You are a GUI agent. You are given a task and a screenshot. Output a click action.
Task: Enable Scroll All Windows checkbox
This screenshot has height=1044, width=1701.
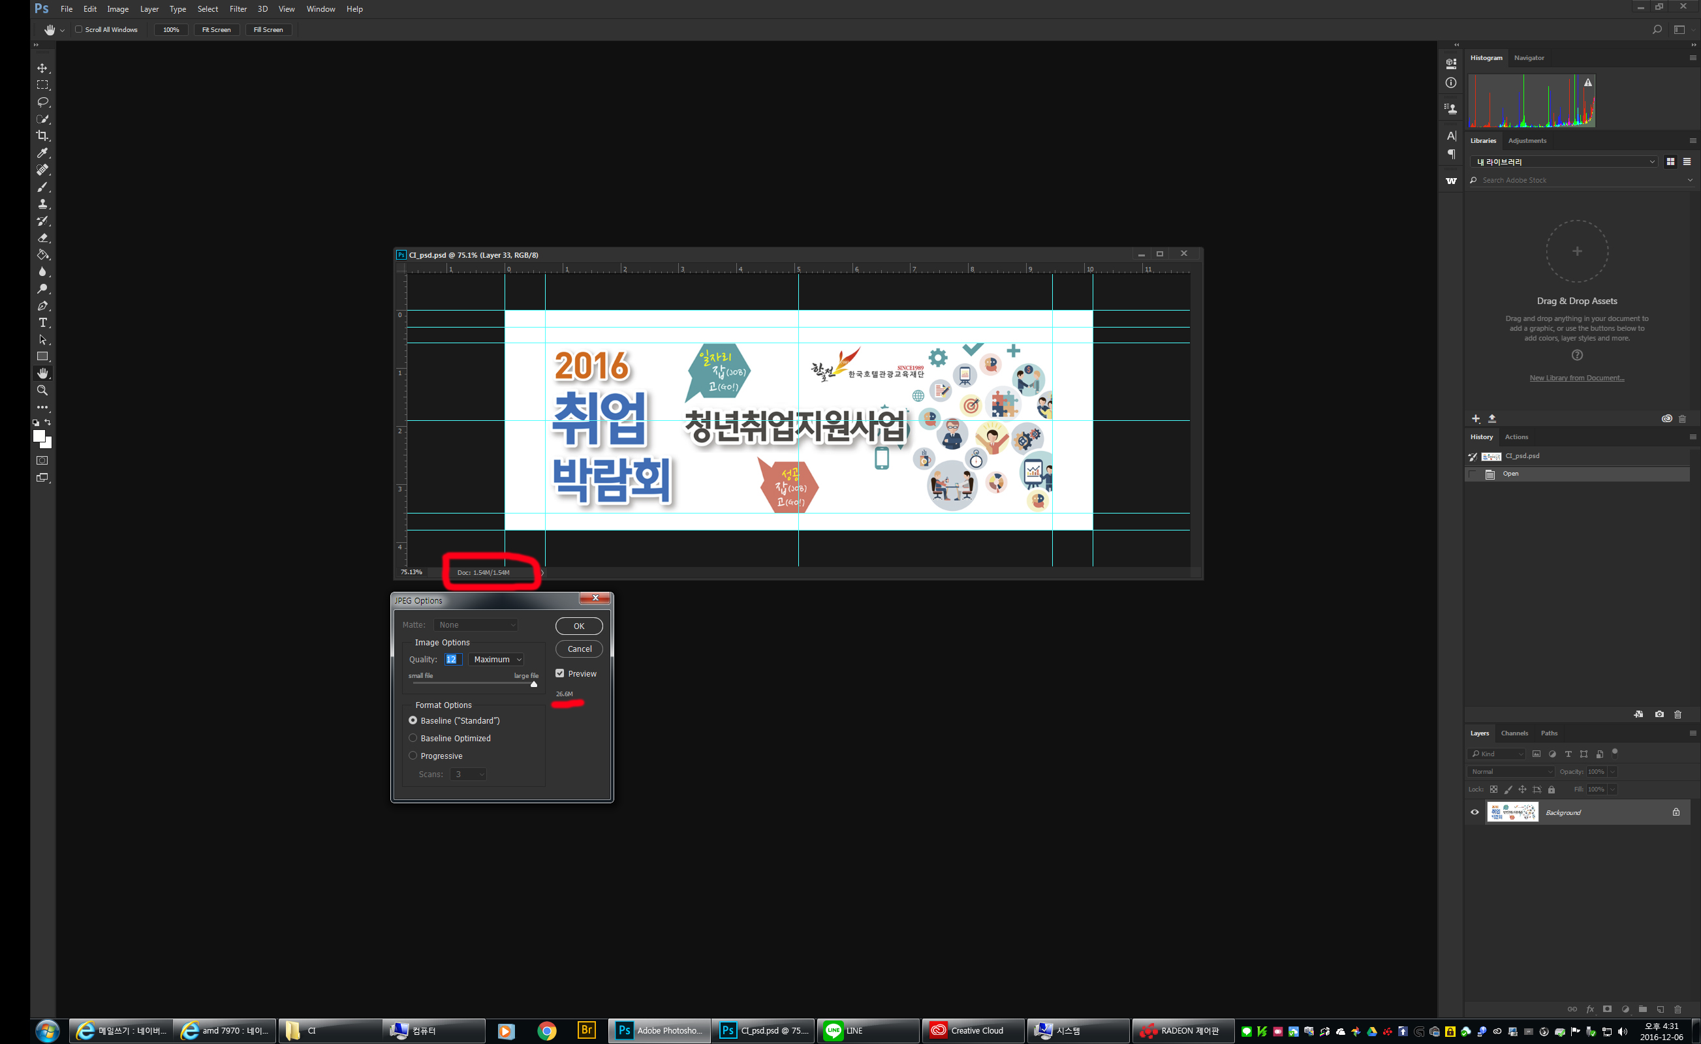click(x=78, y=30)
